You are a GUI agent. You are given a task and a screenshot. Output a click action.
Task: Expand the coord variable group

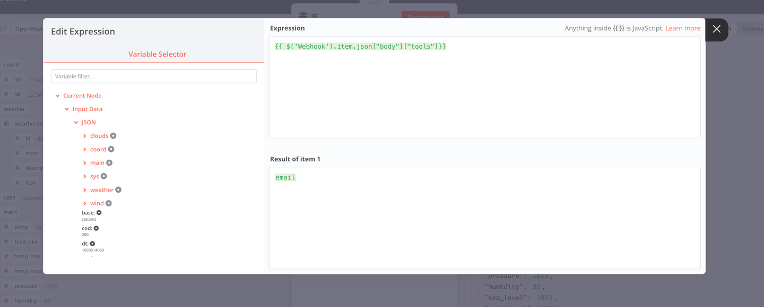coord(85,149)
